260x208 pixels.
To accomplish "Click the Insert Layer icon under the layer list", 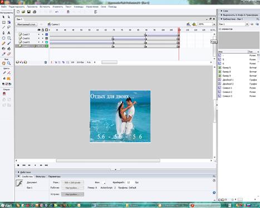I will [x=17, y=62].
